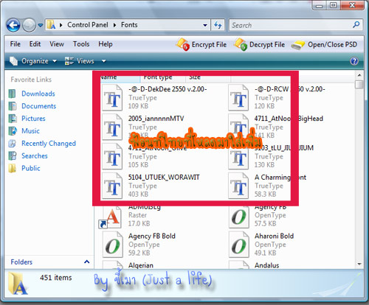Open Searches in Favorite Links
This screenshot has width=369, height=305.
click(35, 155)
